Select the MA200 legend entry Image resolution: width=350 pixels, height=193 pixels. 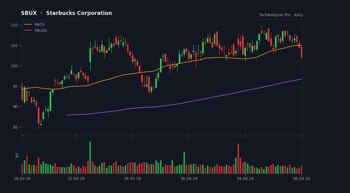pos(36,31)
